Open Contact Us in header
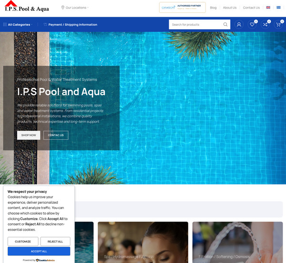This screenshot has width=286, height=263. (x=251, y=8)
